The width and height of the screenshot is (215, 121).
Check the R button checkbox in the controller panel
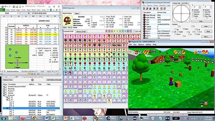[192, 26]
